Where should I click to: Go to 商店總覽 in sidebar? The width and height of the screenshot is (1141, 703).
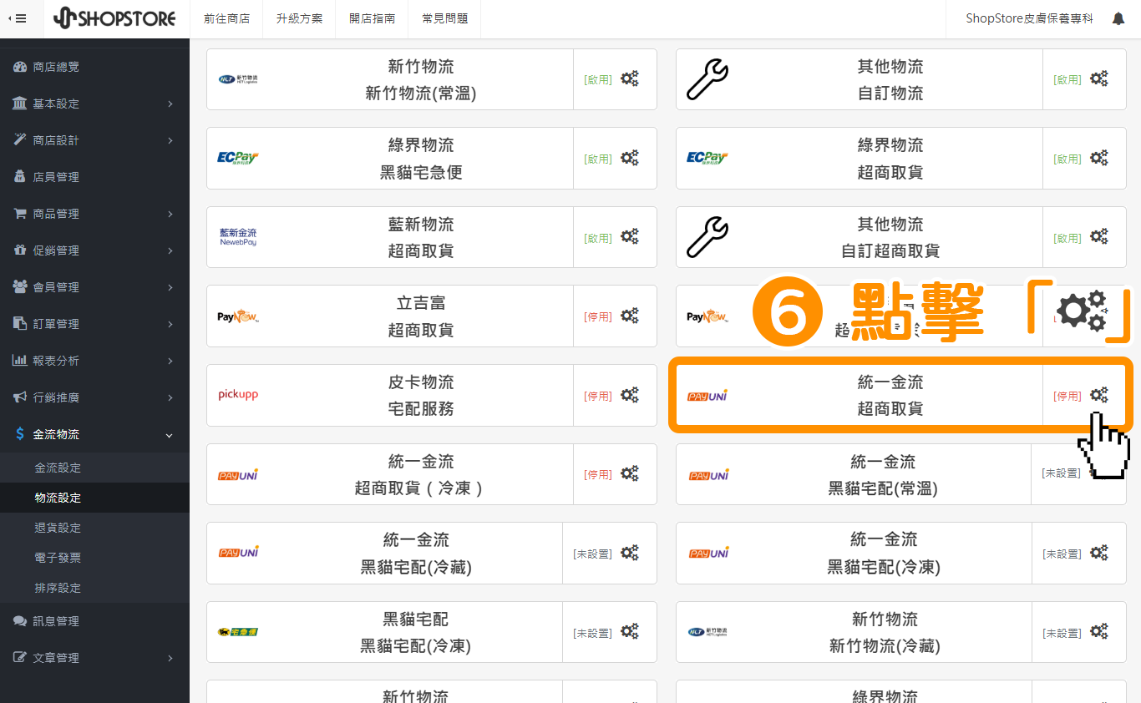coord(94,67)
